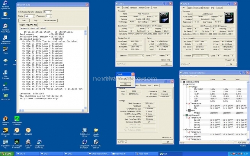Open the Collegamento a Crysis Be... shortcut
This screenshot has height=156, width=250.
pyautogui.click(x=39, y=144)
